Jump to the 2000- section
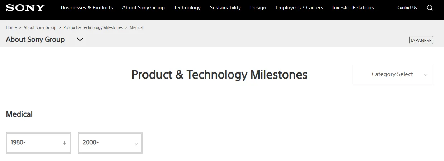The image size is (444, 161). pos(110,143)
